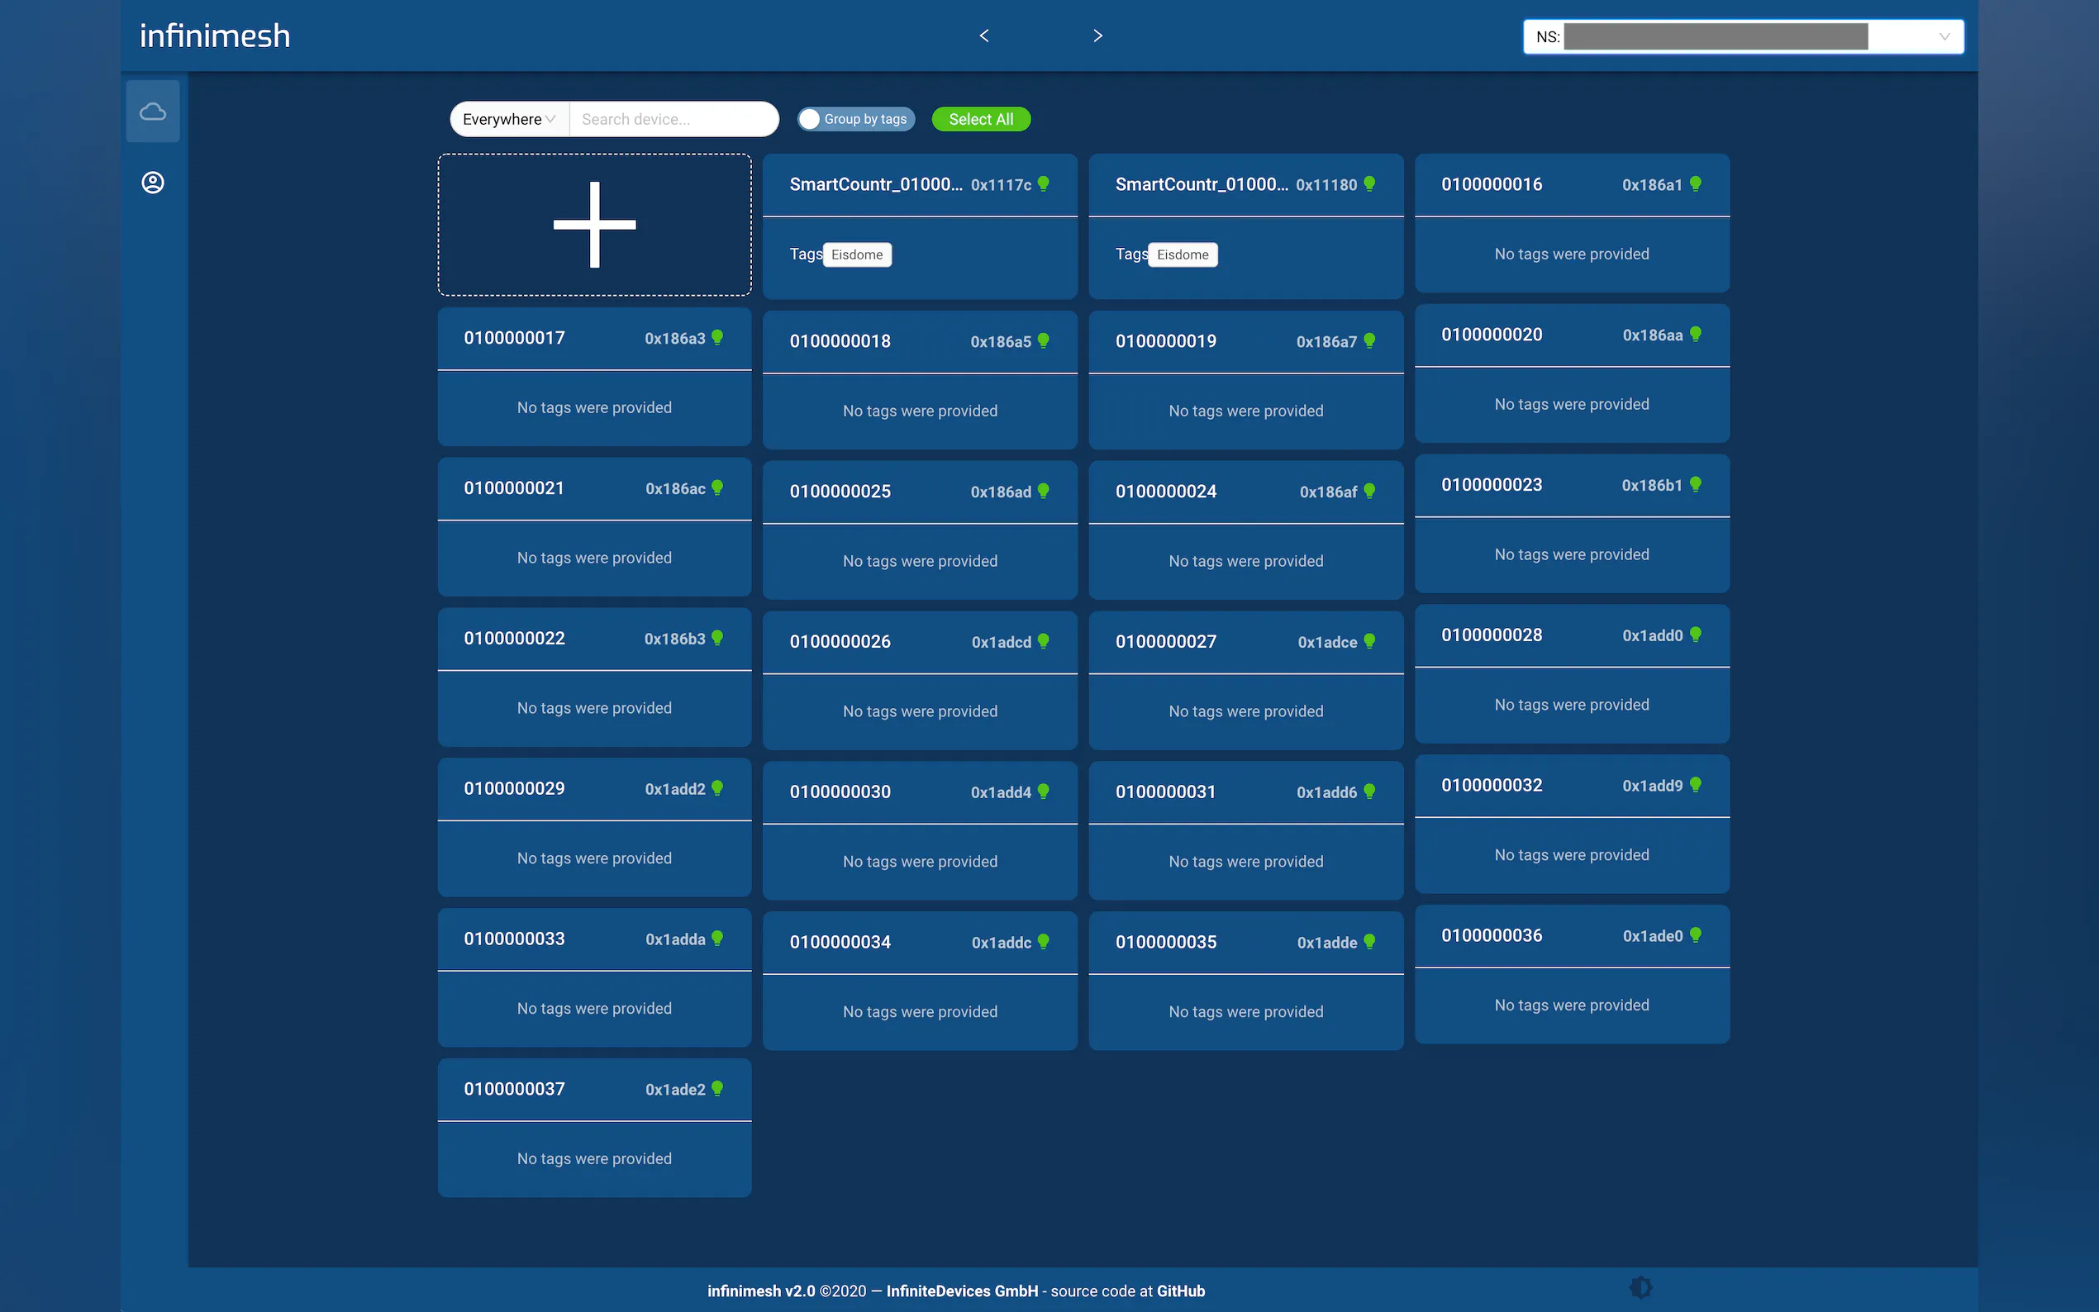Click the theme switch icon in the footer

(x=1640, y=1287)
